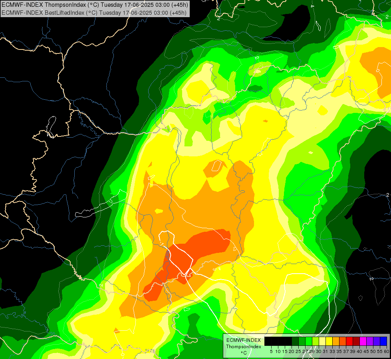
Task: Click the BestLiftedIndex title line in header
Action: click(x=94, y=12)
